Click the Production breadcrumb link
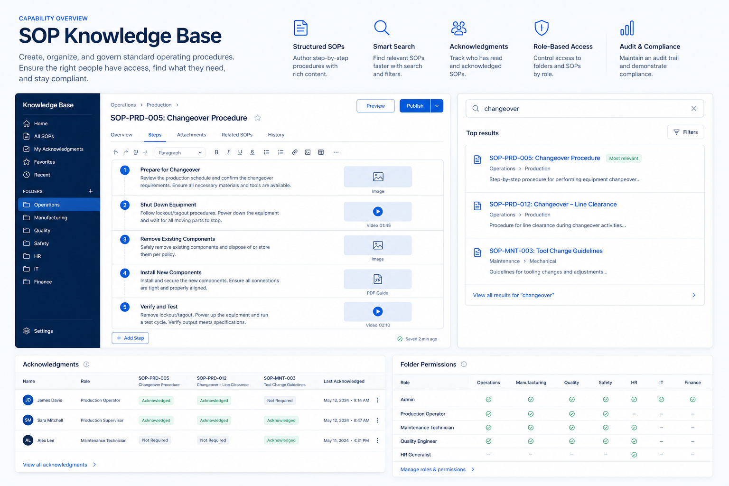 tap(159, 105)
